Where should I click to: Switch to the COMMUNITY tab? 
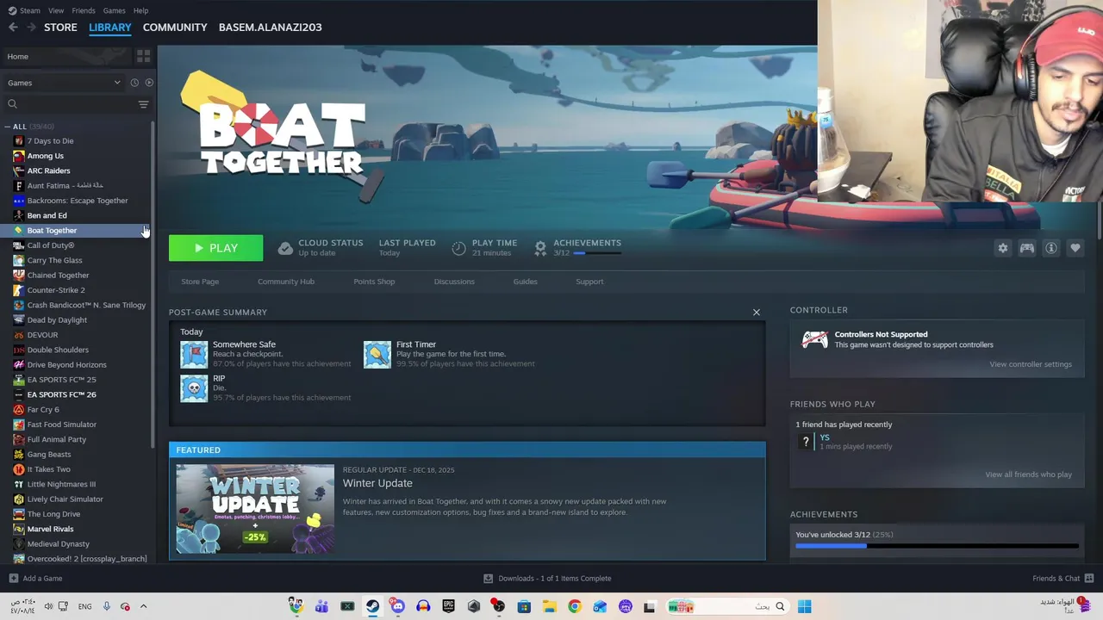pos(175,27)
